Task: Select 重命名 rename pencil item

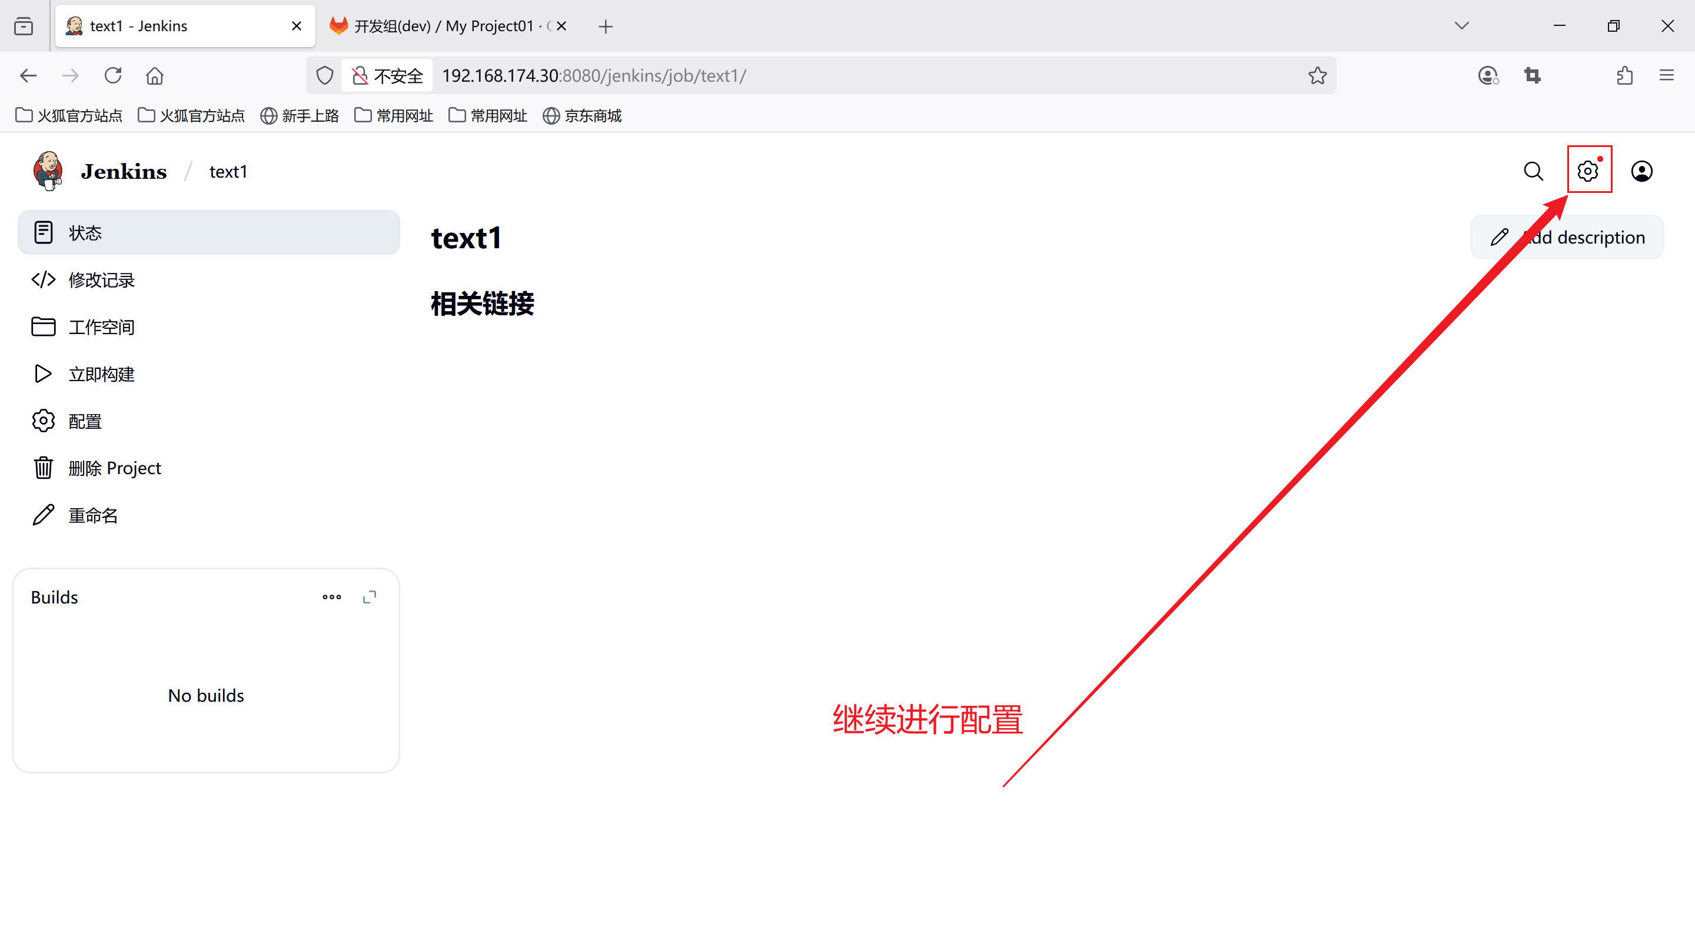Action: coord(92,515)
